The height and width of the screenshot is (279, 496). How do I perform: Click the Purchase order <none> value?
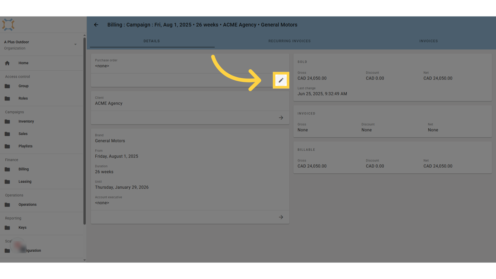[102, 66]
